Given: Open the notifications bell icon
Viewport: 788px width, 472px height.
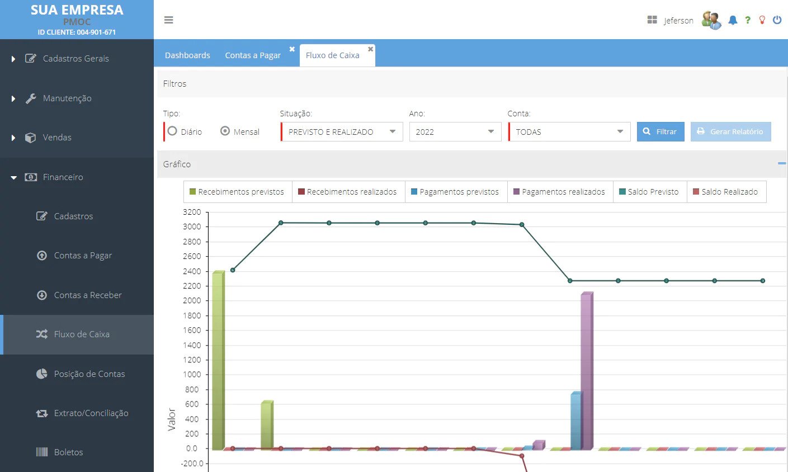Looking at the screenshot, I should pos(733,20).
